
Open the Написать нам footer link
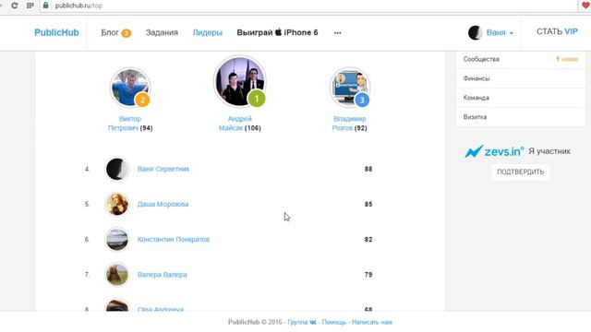(372, 322)
